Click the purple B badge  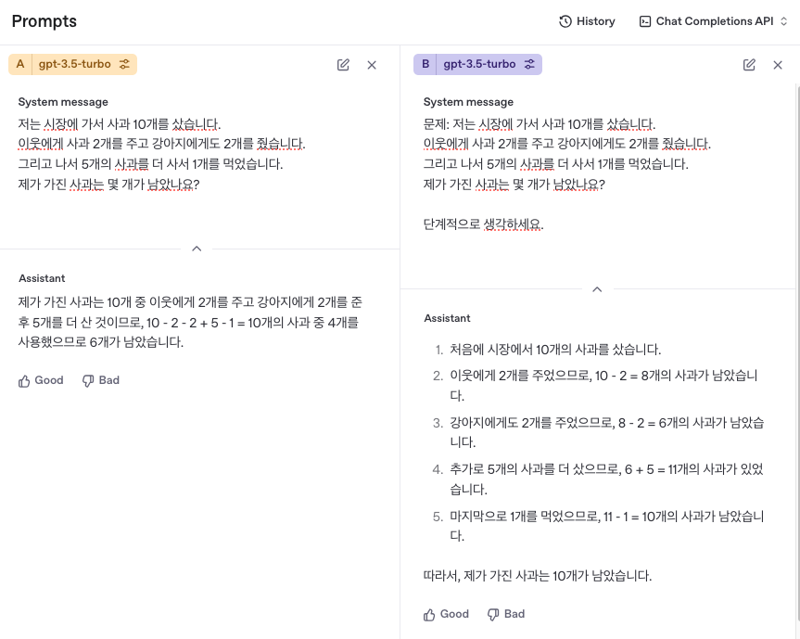click(x=425, y=64)
